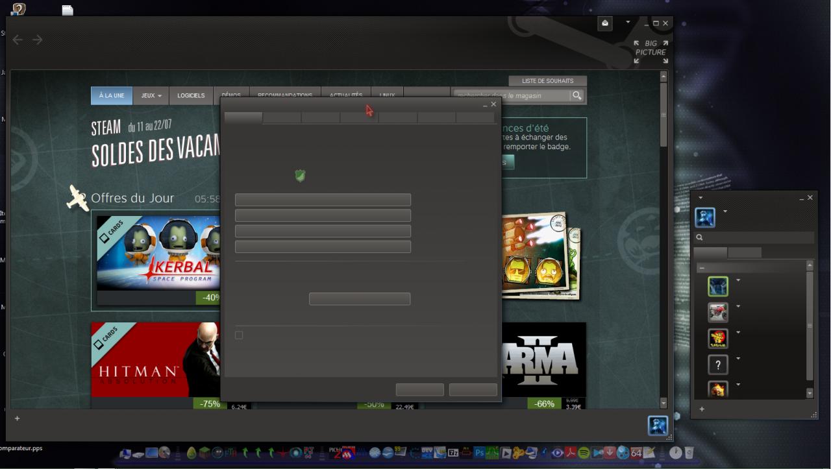Select the last tab in the blank dialog

point(475,117)
